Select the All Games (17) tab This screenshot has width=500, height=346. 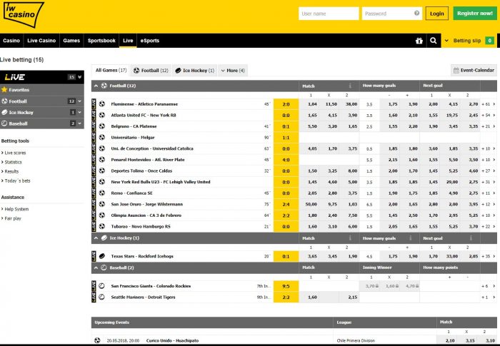(111, 70)
